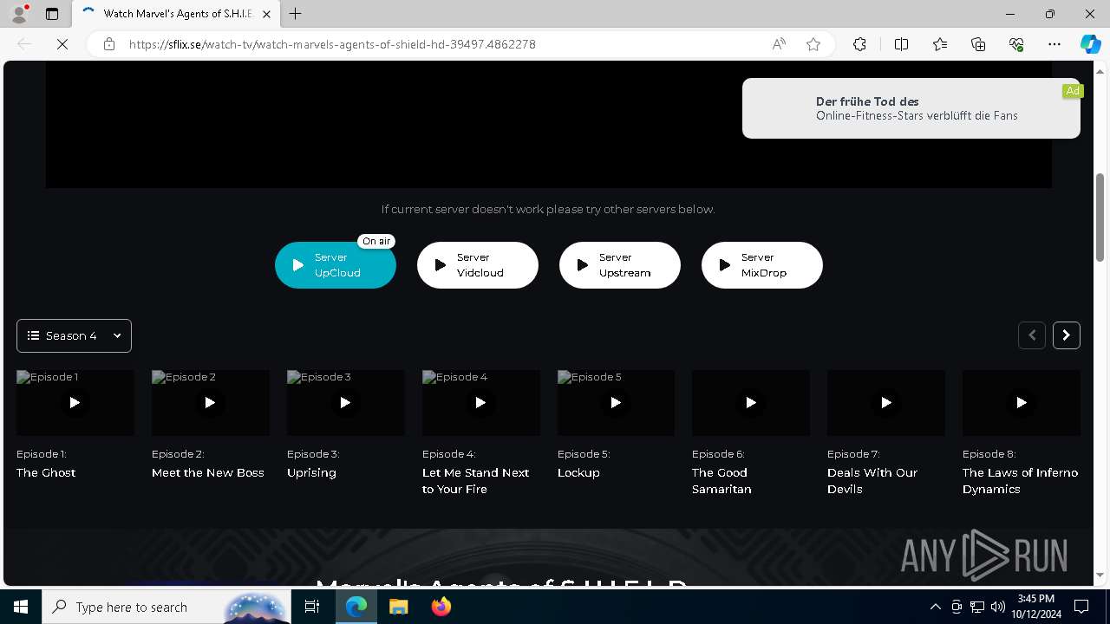Go to next episodes arrow
The height and width of the screenshot is (624, 1110).
coord(1067,335)
